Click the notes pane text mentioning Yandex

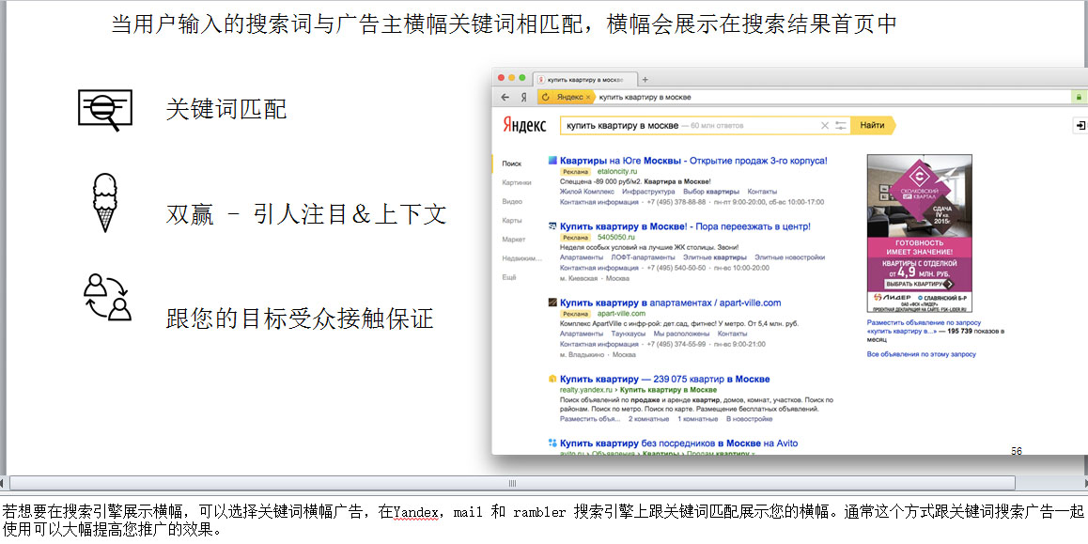pos(543,521)
